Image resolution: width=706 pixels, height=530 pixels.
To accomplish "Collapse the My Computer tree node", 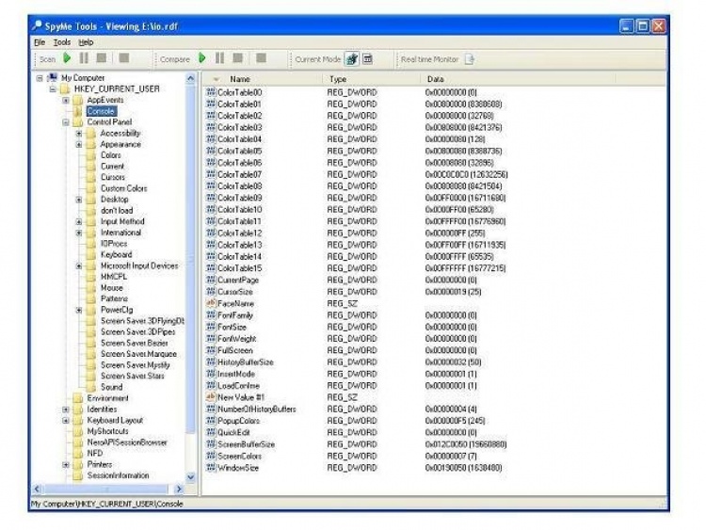I will pyautogui.click(x=40, y=78).
